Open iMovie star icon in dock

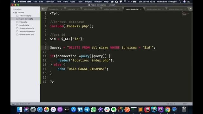(x=100, y=110)
